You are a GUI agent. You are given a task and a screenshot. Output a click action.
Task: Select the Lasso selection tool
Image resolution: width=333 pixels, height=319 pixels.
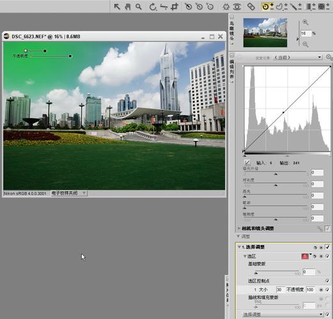coord(281,7)
